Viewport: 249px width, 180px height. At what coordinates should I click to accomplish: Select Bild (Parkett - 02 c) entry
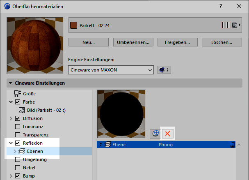tap(46, 110)
